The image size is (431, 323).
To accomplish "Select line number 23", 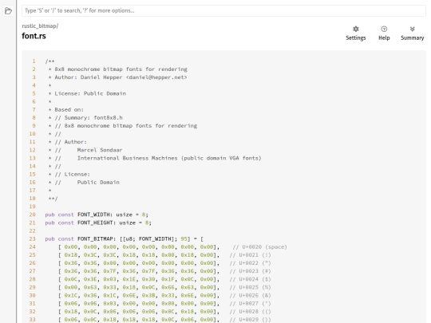I will click(33, 238).
